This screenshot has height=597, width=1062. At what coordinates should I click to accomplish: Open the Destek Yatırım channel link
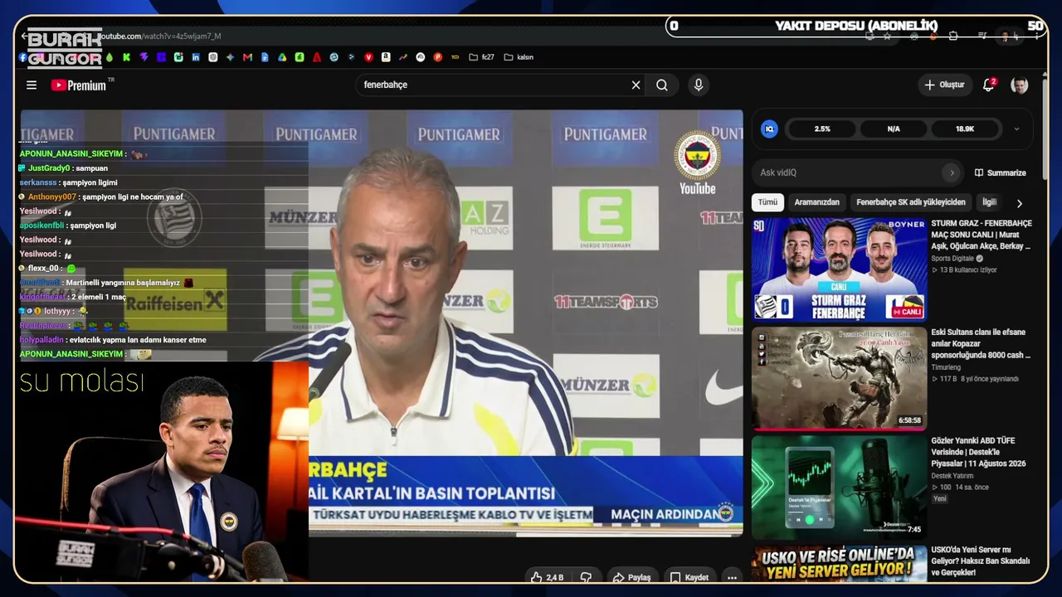[952, 476]
